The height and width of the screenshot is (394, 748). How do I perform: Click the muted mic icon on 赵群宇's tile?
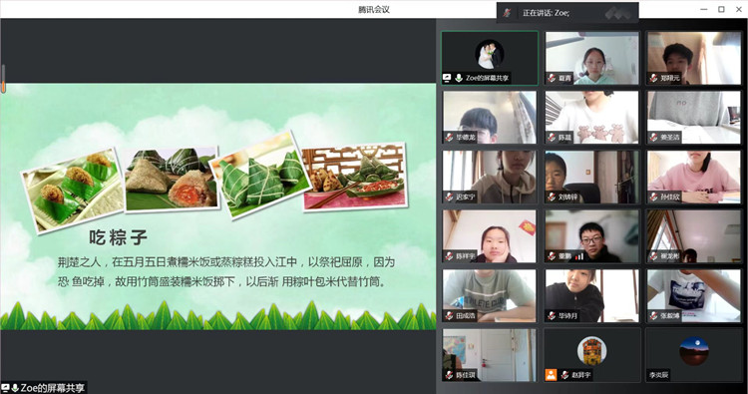[564, 375]
